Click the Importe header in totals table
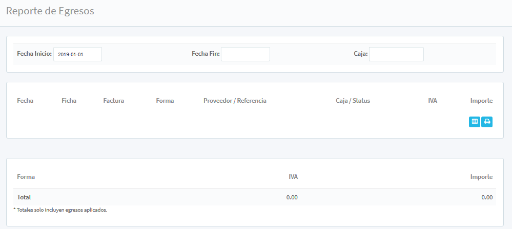Screen dimensions: 512x229 point(481,177)
